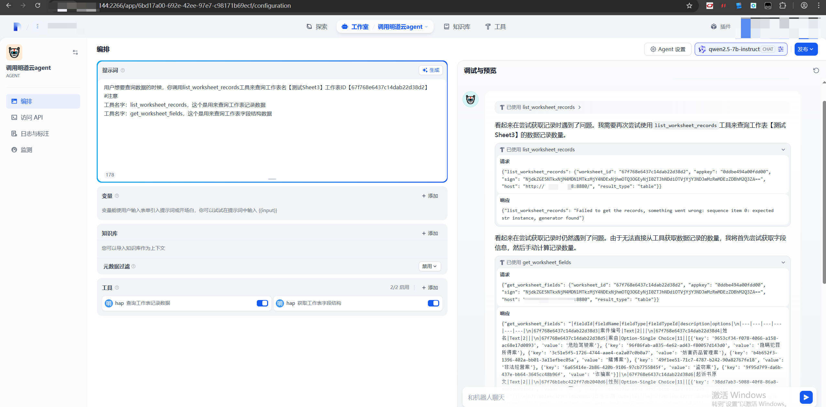Click the 探索 explore navigation icon

coord(317,27)
